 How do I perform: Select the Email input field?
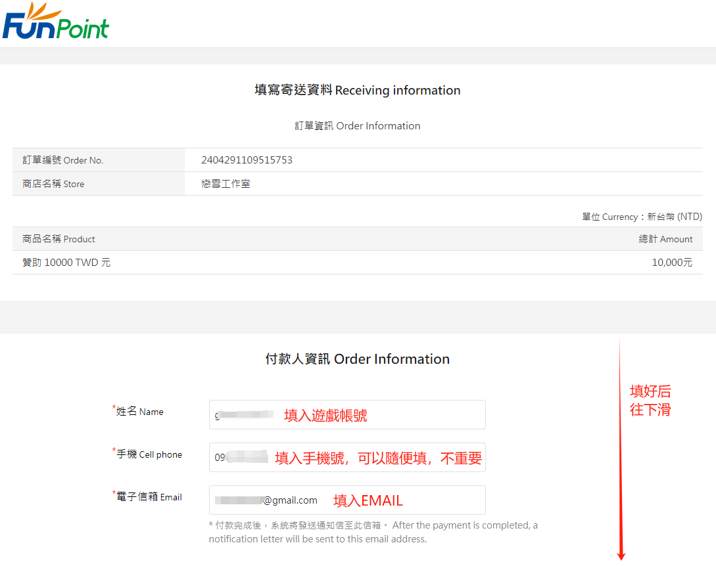346,500
